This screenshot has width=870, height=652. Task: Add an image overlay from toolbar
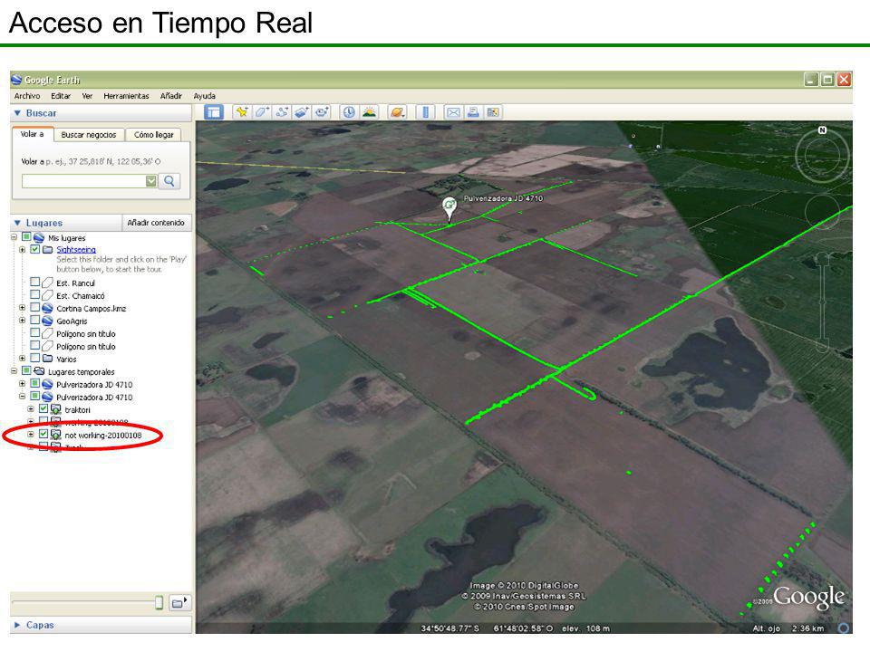301,112
